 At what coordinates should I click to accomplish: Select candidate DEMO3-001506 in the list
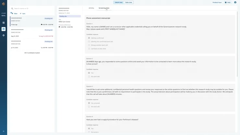click(32, 45)
